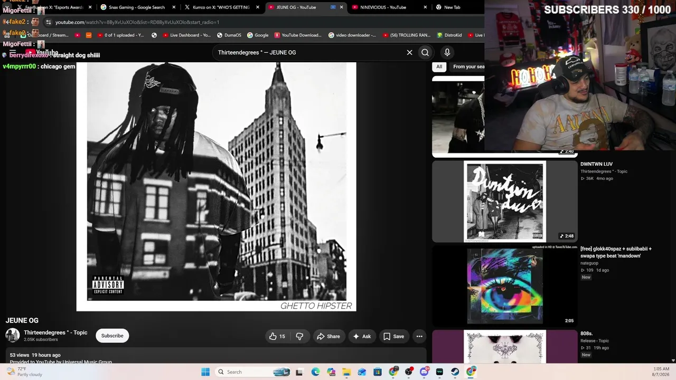Click the JEUNE OG album cover video player
The width and height of the screenshot is (676, 380).
[217, 187]
